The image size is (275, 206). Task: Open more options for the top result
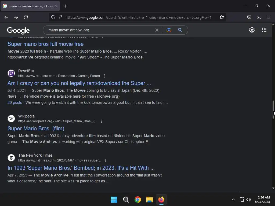click(x=102, y=37)
